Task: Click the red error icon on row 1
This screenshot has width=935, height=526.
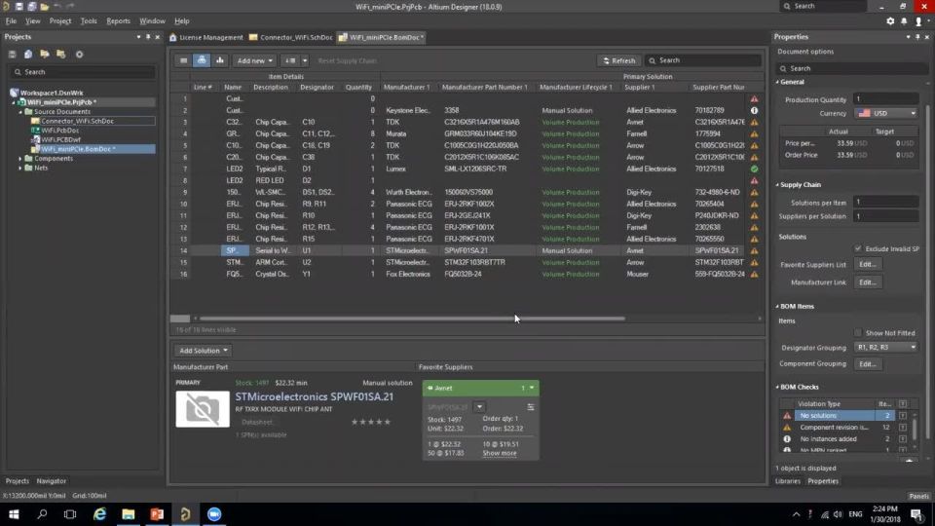Action: [x=754, y=99]
